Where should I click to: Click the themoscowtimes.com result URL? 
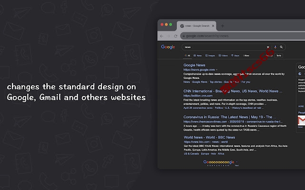pos(233,122)
